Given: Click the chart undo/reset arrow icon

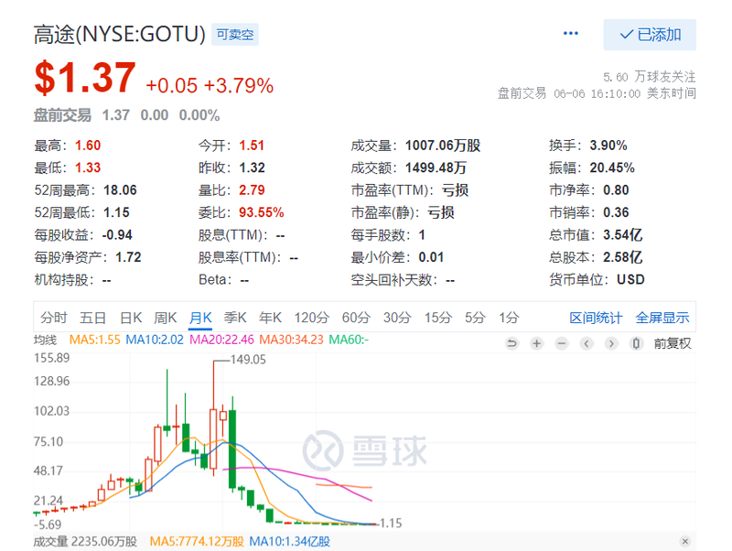Looking at the screenshot, I should click(x=511, y=344).
